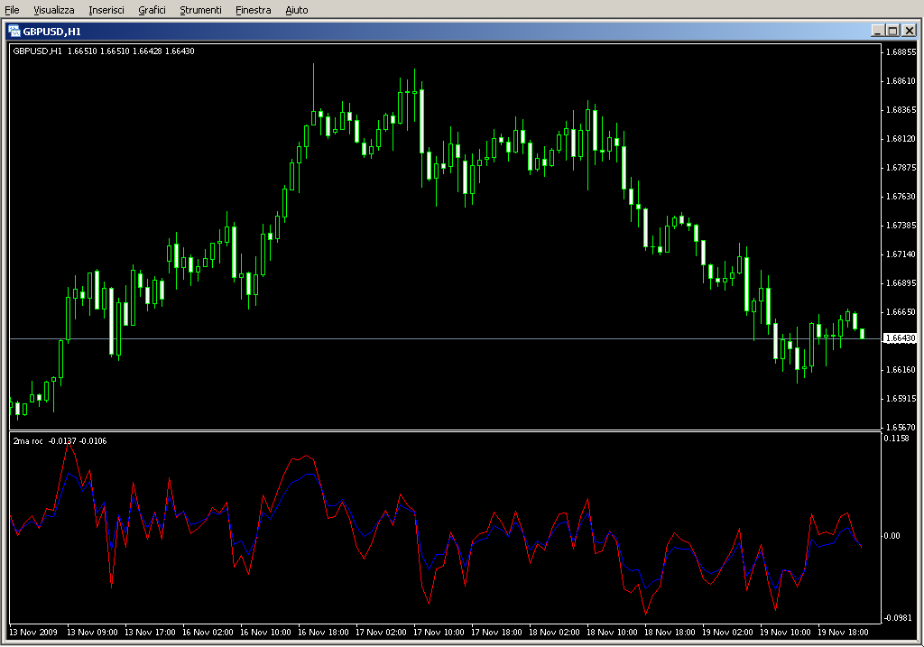Click the 18 Nov 10:00 time label

tap(613, 633)
